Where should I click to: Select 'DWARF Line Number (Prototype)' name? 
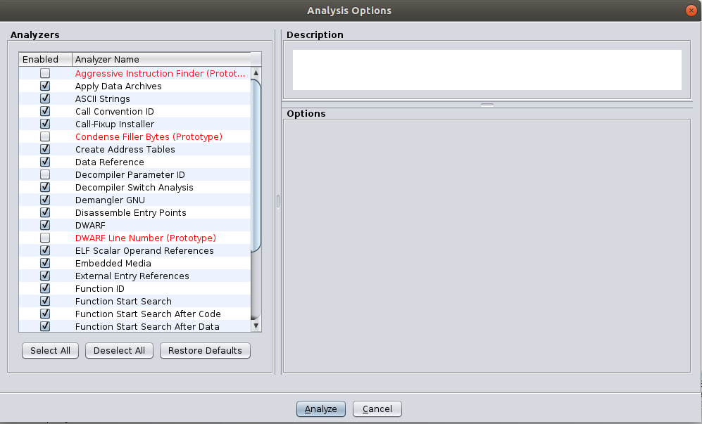pyautogui.click(x=146, y=238)
